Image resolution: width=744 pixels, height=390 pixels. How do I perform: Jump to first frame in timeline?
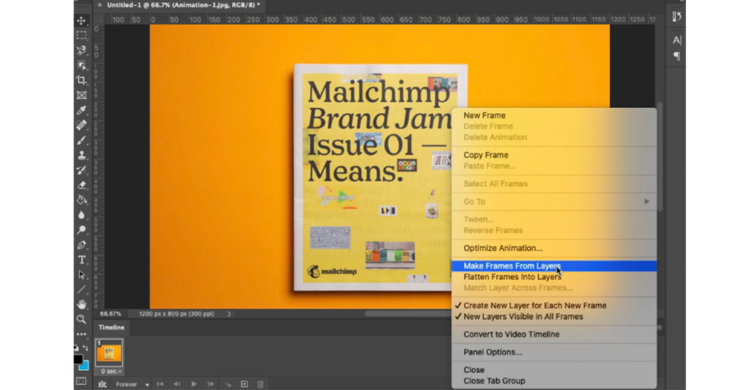point(160,384)
